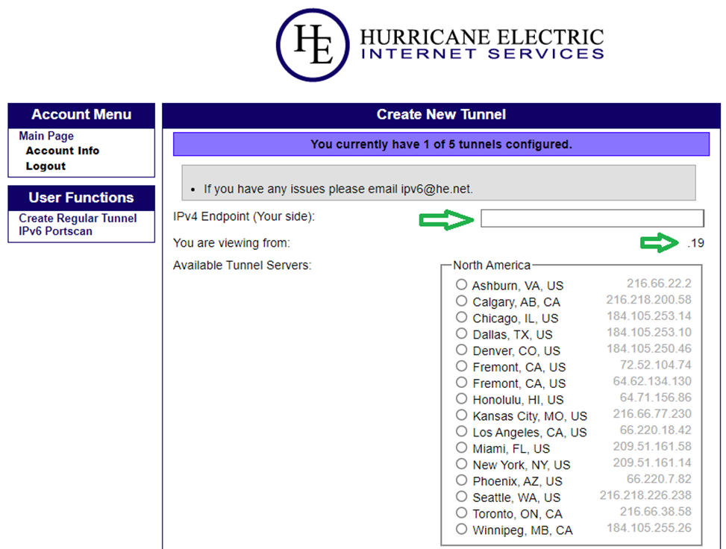The width and height of the screenshot is (726, 549).
Task: Click the viewing-from value ending .19
Action: 696,243
